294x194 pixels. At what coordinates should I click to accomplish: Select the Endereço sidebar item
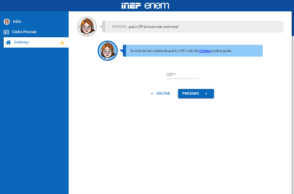[x=22, y=42]
